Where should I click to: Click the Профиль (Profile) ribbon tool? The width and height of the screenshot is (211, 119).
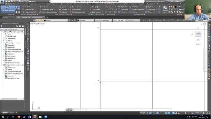pyautogui.click(x=64, y=10)
